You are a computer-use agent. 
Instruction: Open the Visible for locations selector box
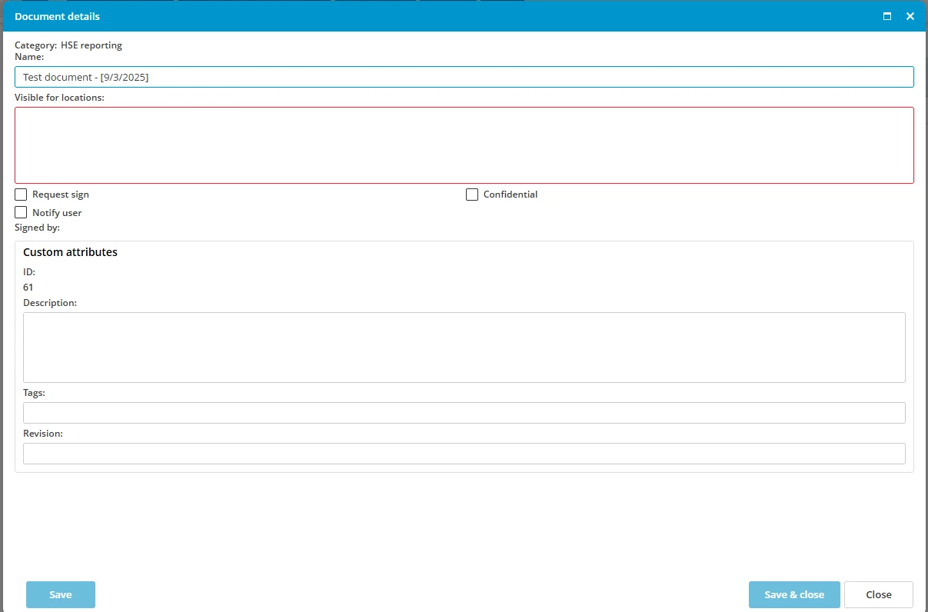(464, 145)
